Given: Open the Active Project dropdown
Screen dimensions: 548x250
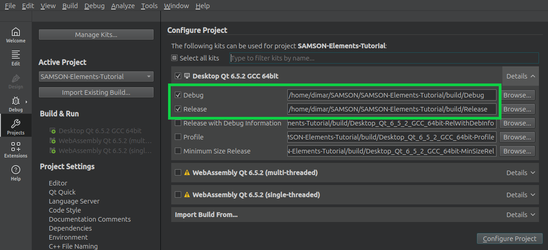Looking at the screenshot, I should coord(96,77).
